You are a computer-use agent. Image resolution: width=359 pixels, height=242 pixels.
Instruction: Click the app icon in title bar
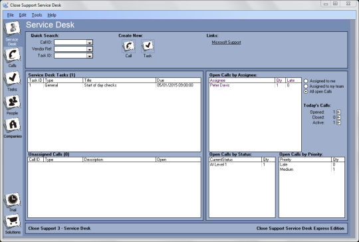tap(5, 5)
